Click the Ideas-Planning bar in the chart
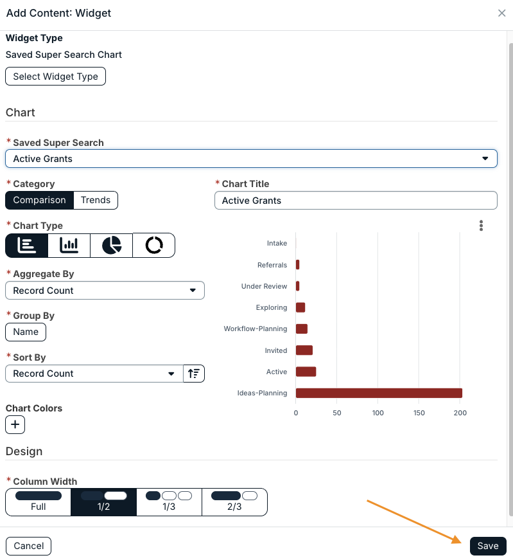This screenshot has width=513, height=560. tap(379, 393)
